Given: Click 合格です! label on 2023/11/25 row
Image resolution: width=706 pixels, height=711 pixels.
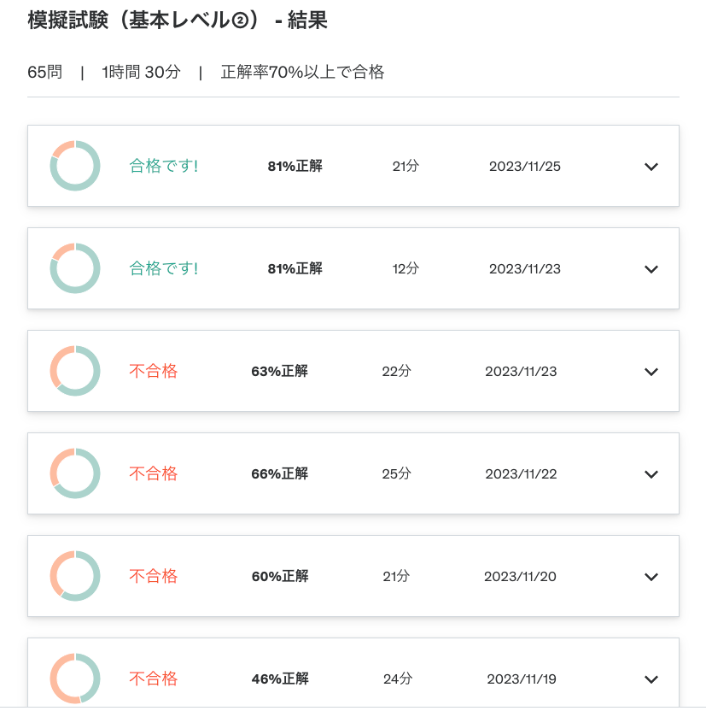Looking at the screenshot, I should point(163,166).
